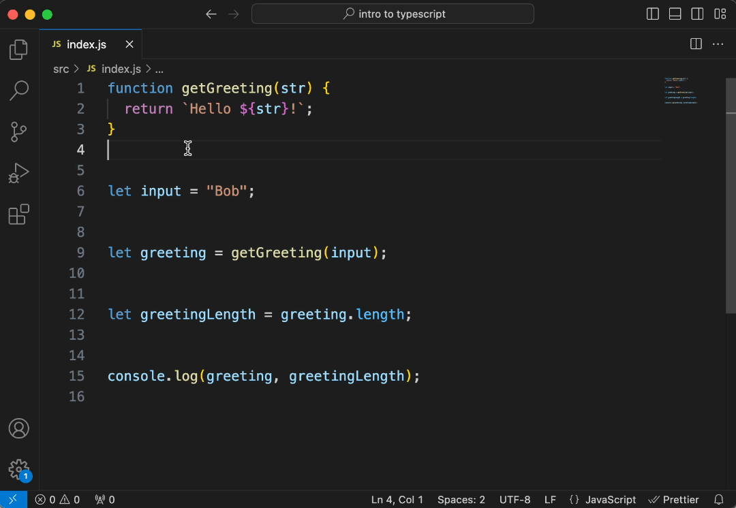Open Run and Debug
This screenshot has width=736, height=508.
click(x=18, y=172)
